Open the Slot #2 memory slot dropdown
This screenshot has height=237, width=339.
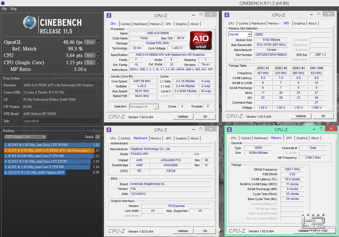pyautogui.click(x=240, y=34)
